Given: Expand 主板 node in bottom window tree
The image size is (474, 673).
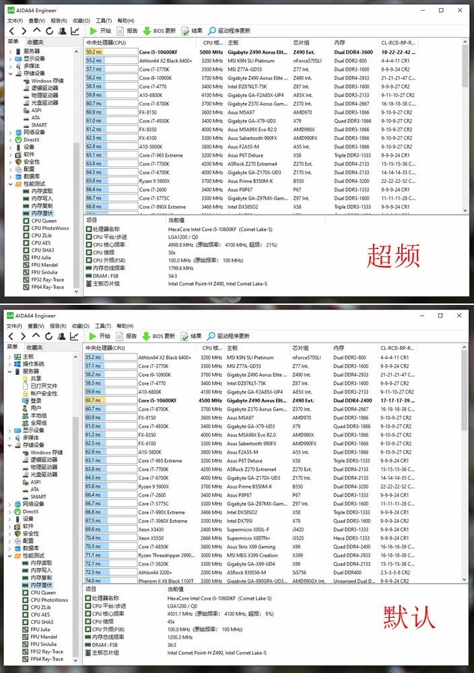Looking at the screenshot, I should (9, 357).
